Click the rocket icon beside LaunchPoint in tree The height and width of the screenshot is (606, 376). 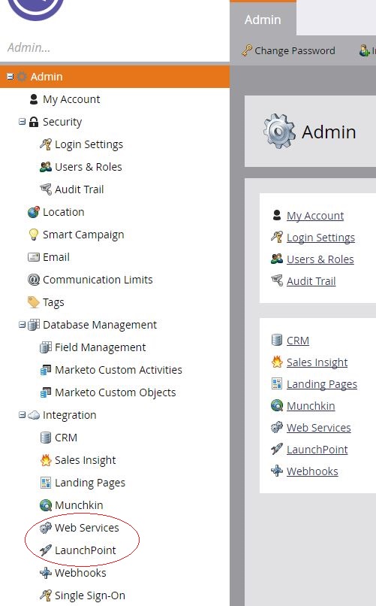point(46,550)
